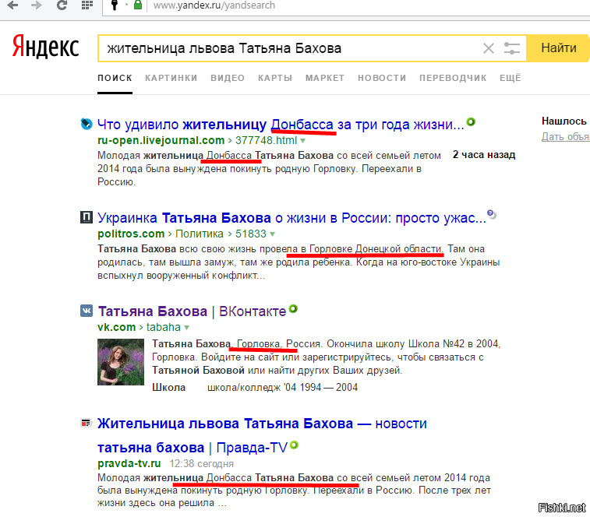This screenshot has height=517, width=590.
Task: Reload the page with refresh icon
Action: 62,5
